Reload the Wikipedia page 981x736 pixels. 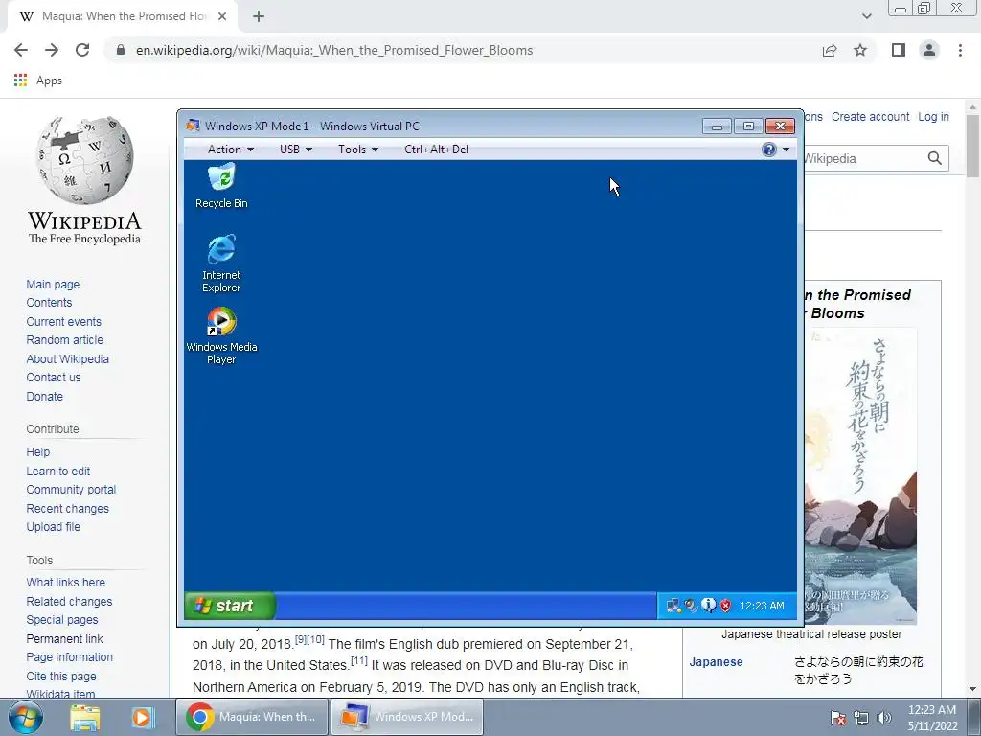coord(82,50)
